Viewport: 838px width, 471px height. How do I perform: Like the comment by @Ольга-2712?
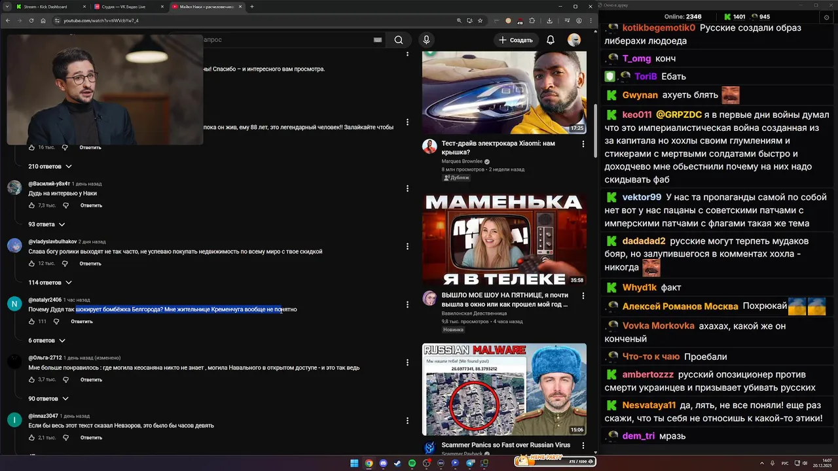tap(31, 379)
